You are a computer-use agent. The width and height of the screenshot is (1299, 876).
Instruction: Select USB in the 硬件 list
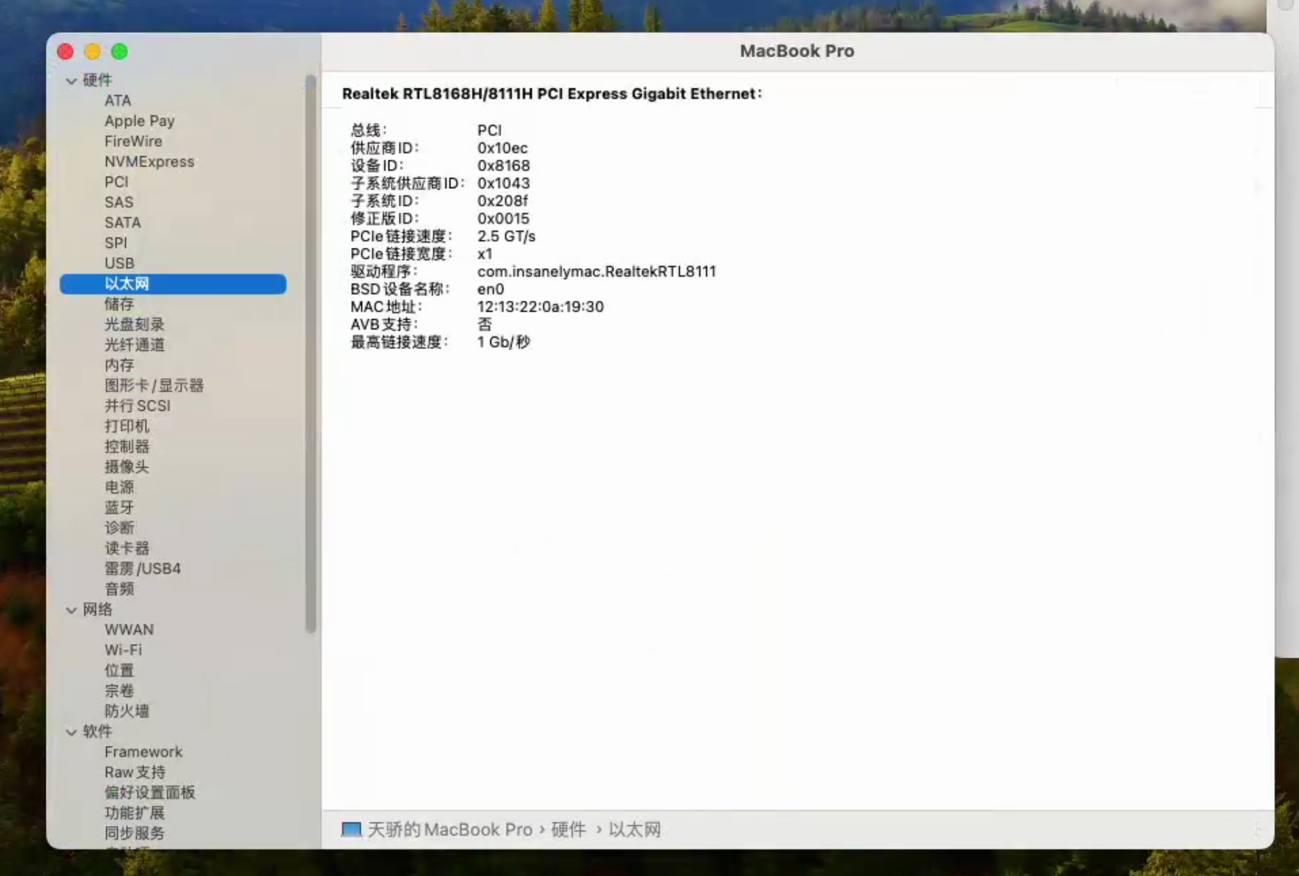[119, 263]
